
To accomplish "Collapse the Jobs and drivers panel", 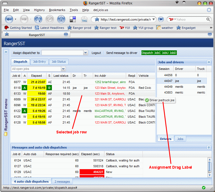I will coord(209,62).
